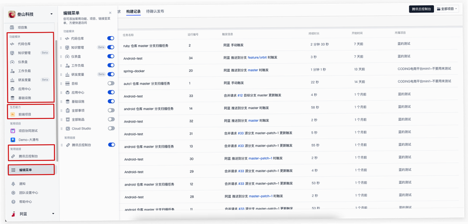Toggle 知识管理 switch in 编辑菜单

(x=111, y=47)
